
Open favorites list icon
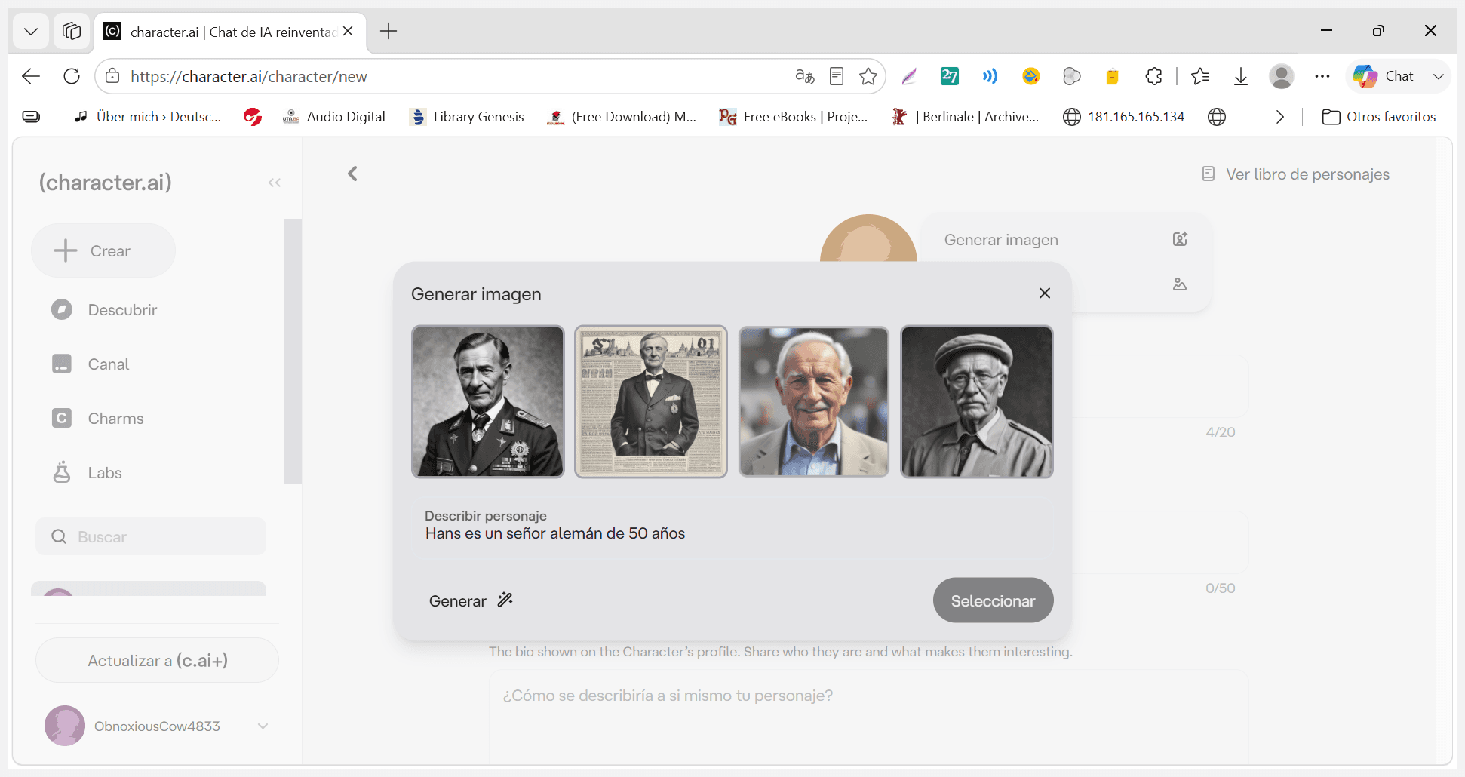click(1200, 76)
